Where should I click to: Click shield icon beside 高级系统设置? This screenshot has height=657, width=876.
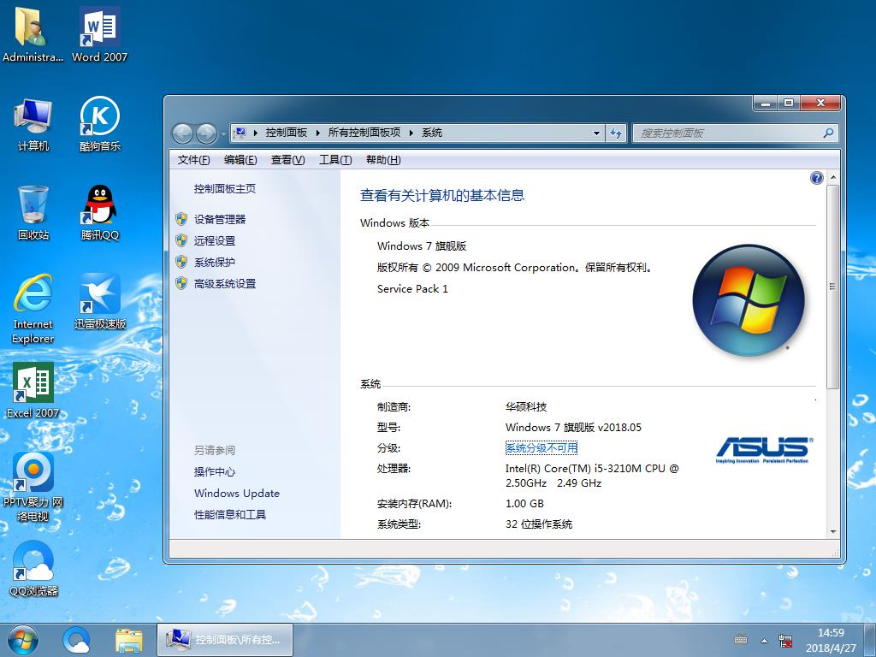click(x=181, y=283)
